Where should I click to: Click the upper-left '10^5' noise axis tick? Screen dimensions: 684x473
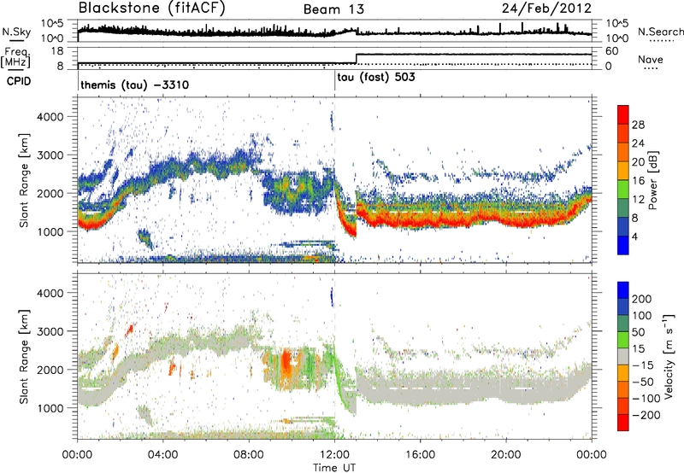52,23
